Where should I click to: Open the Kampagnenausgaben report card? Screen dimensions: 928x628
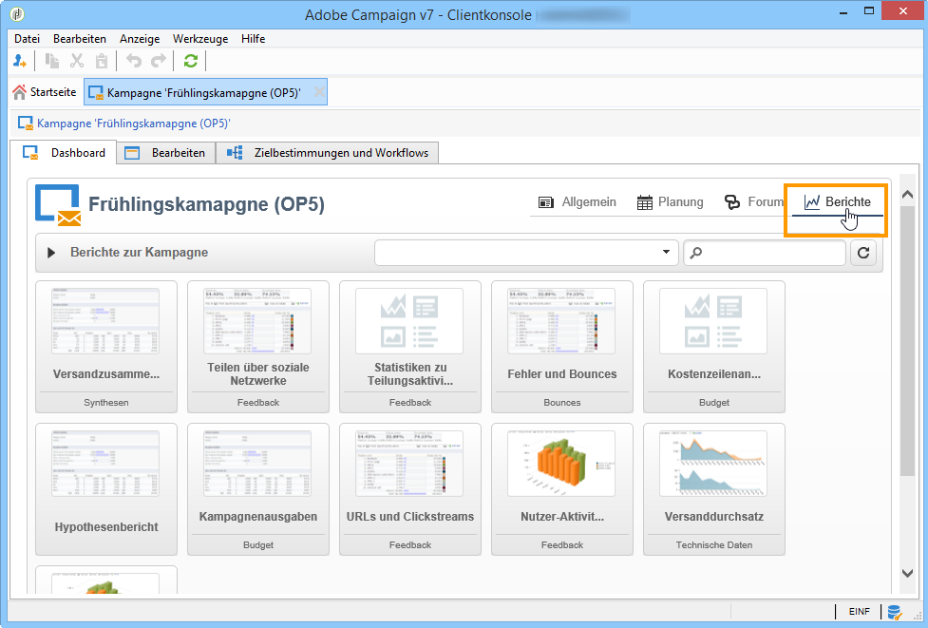(258, 489)
